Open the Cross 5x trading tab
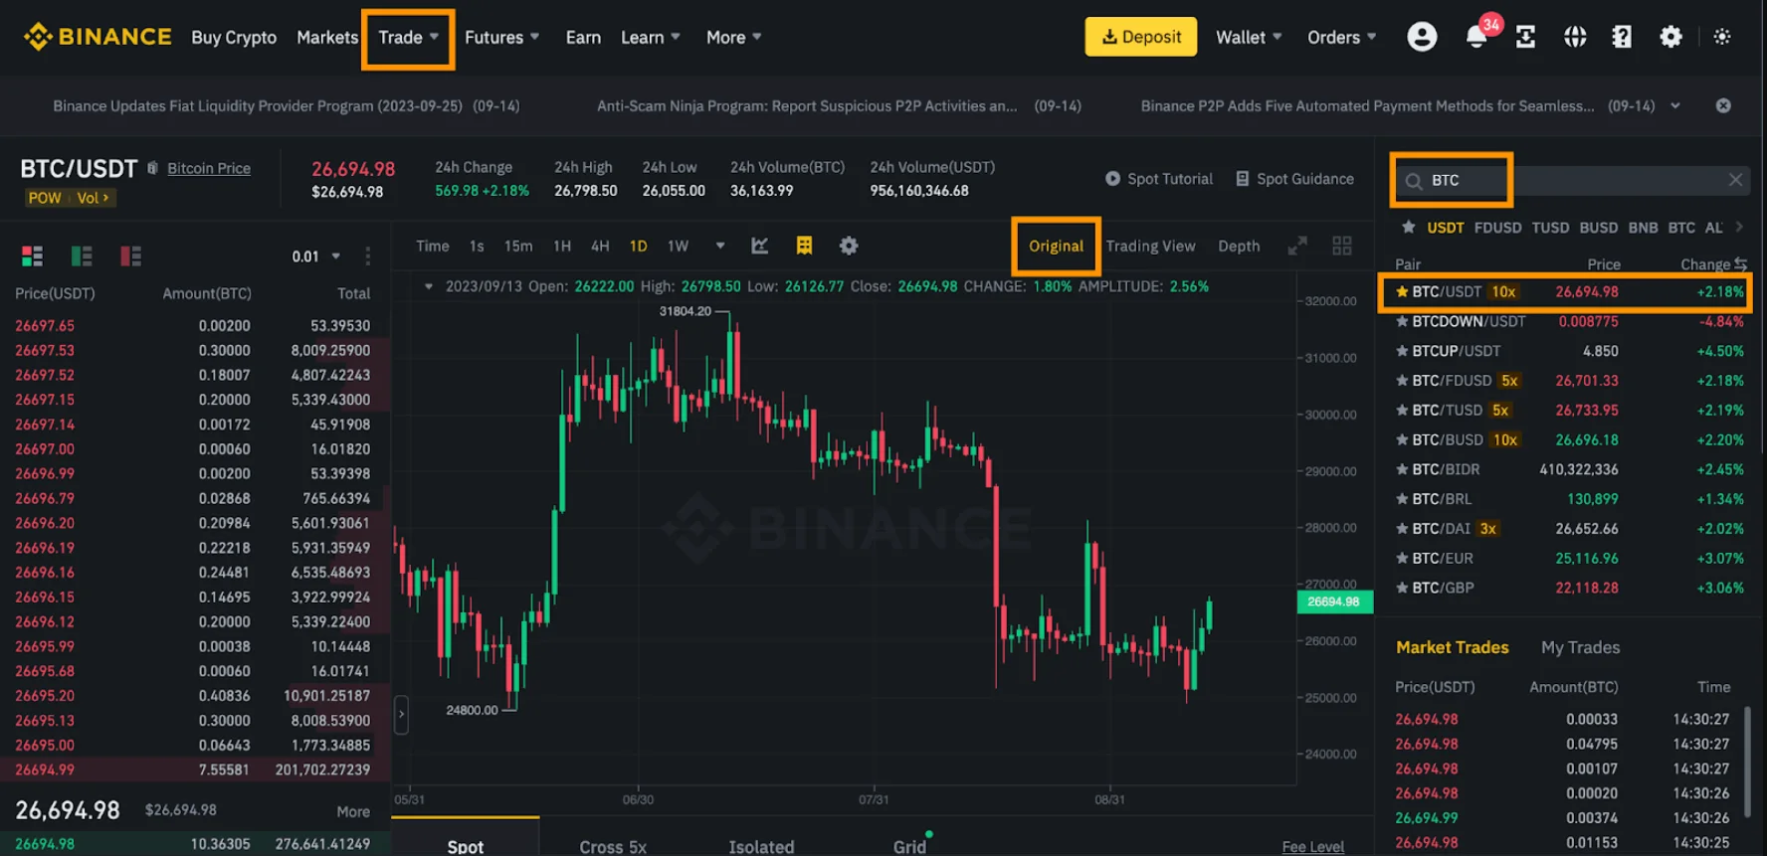This screenshot has height=856, width=1767. coord(613,846)
